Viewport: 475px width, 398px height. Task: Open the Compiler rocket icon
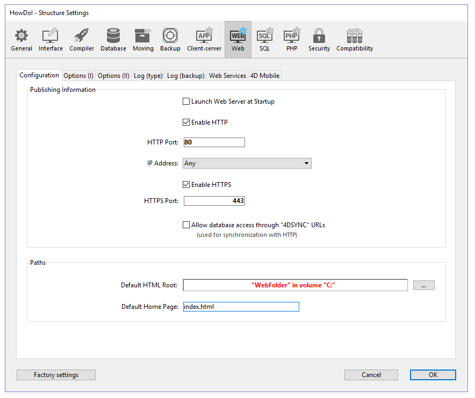[82, 40]
